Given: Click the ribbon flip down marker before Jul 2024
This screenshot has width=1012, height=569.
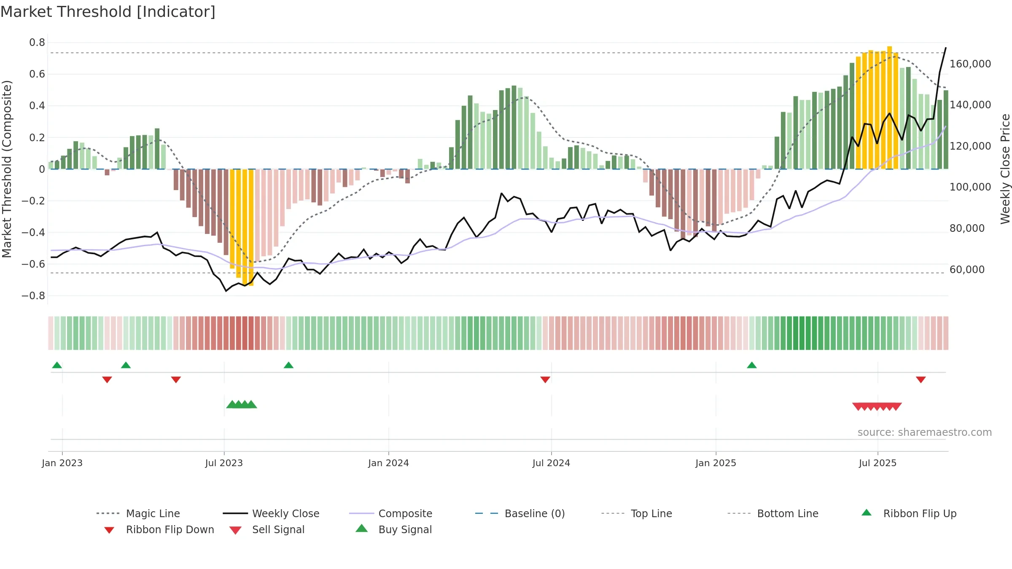Looking at the screenshot, I should (545, 380).
